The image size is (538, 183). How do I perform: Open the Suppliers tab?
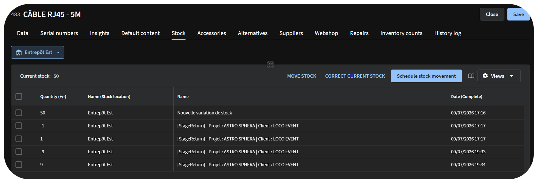click(291, 33)
